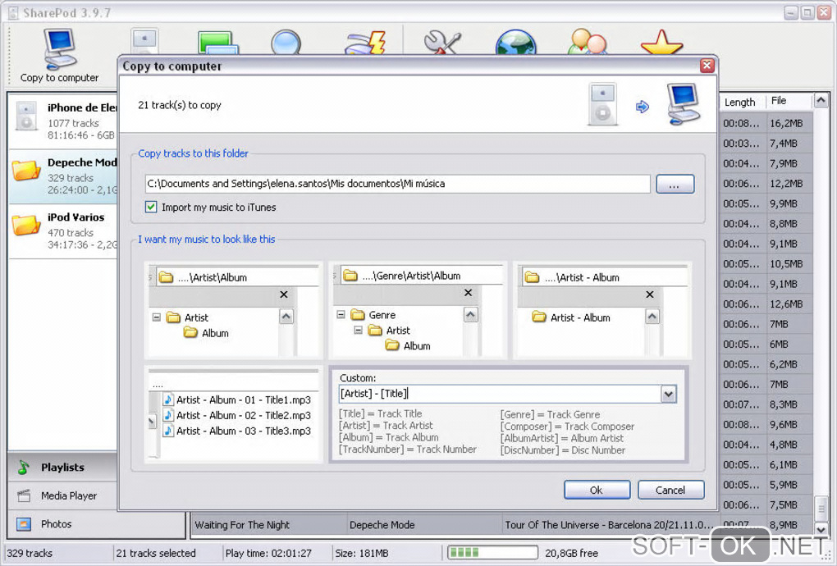
Task: Open the Playlists section
Action: coord(63,468)
